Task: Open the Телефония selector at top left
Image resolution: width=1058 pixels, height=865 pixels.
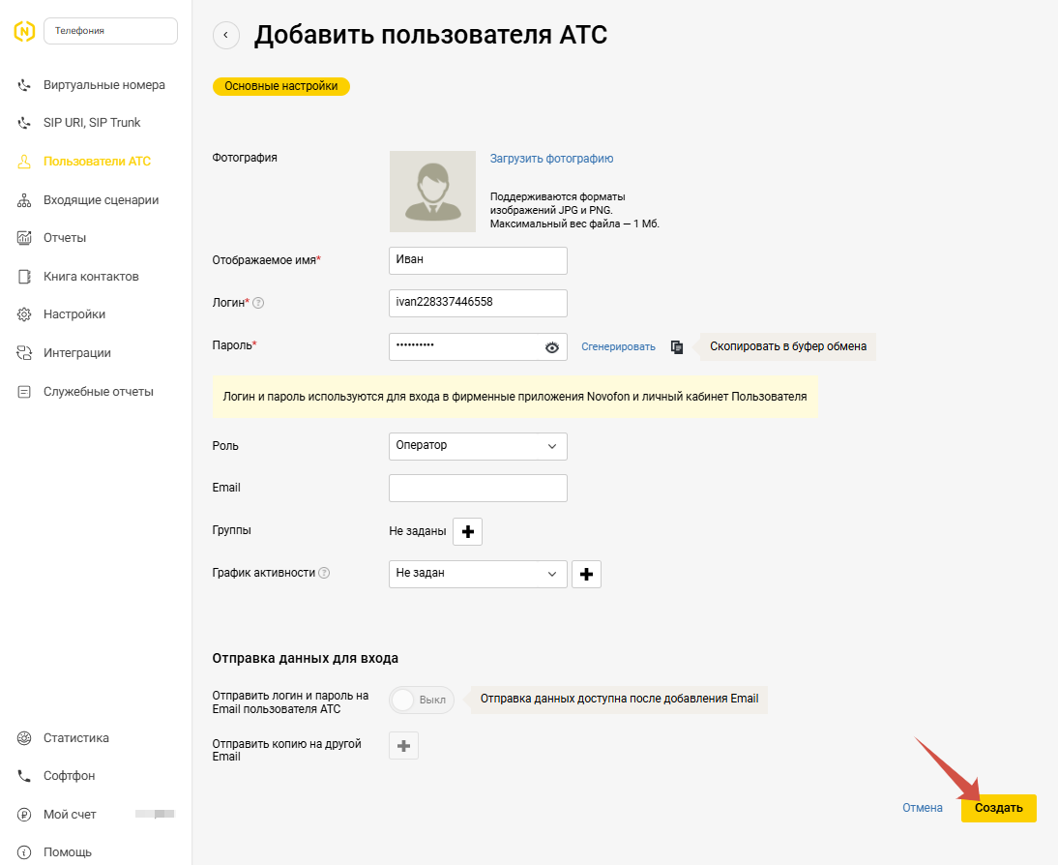Action: [x=109, y=31]
